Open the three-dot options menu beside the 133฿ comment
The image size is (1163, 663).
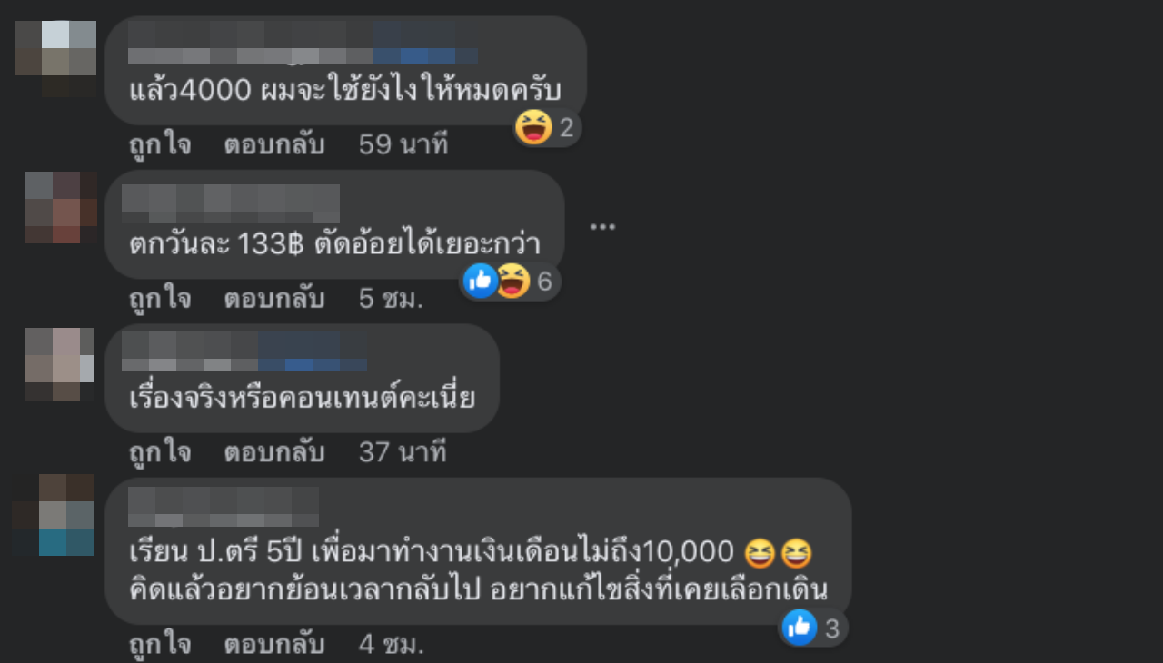click(x=603, y=226)
